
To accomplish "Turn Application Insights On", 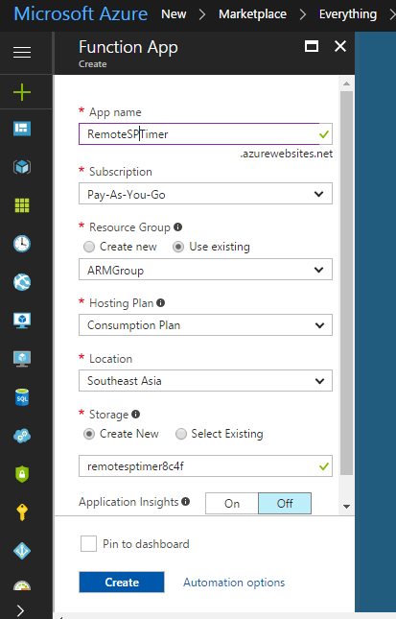I will pos(232,503).
